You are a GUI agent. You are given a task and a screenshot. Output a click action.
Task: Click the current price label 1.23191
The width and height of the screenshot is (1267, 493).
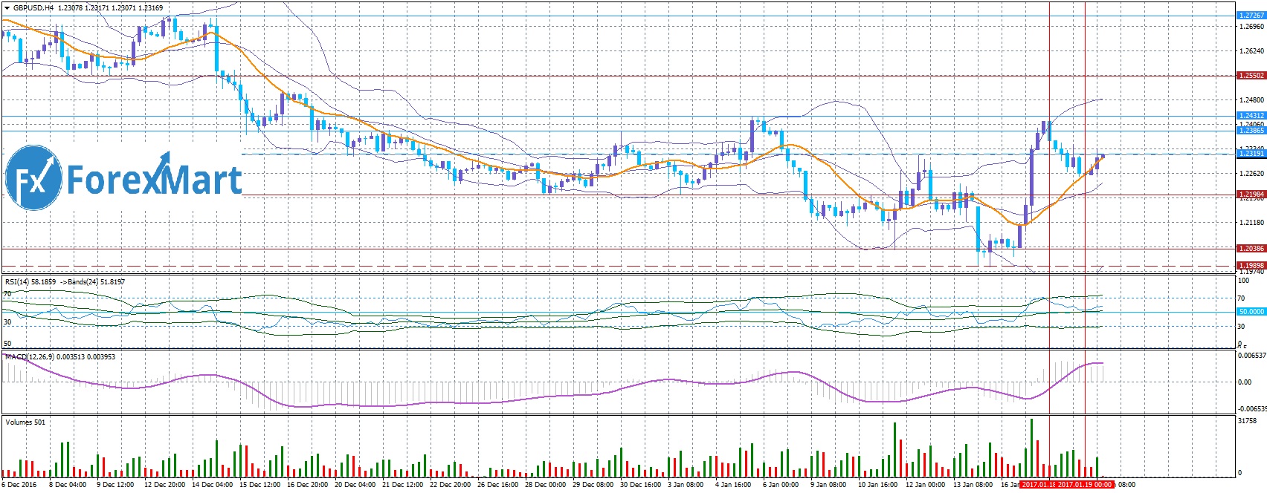(1251, 153)
